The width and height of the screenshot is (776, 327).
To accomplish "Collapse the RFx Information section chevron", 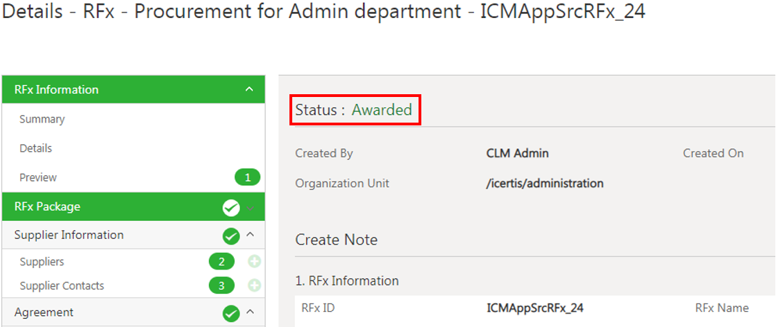I will tap(250, 89).
